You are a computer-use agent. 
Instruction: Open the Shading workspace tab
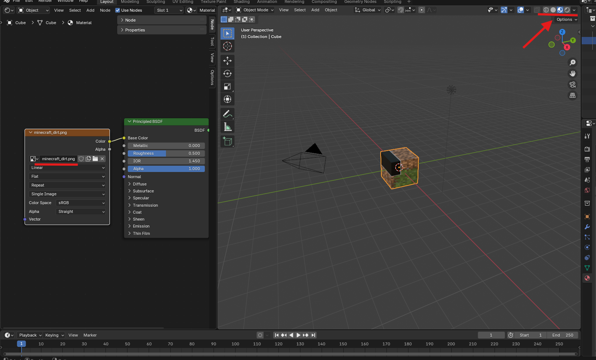241,2
